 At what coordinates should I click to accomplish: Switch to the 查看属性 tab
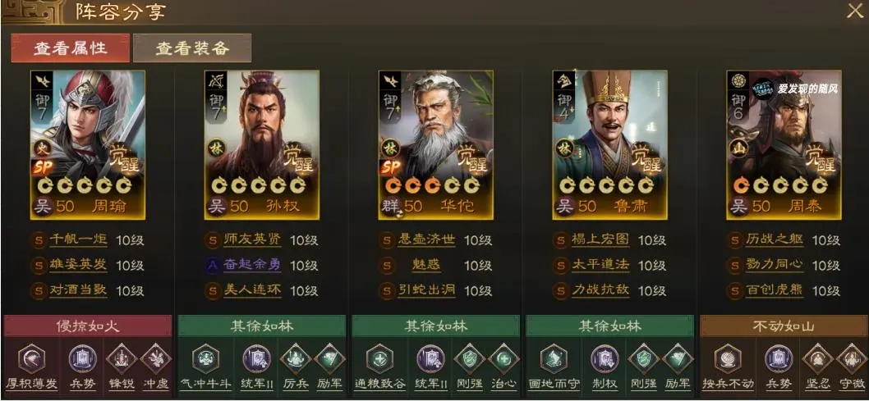pyautogui.click(x=71, y=48)
